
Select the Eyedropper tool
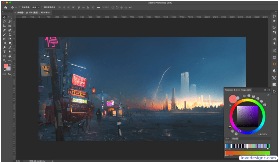(4, 30)
